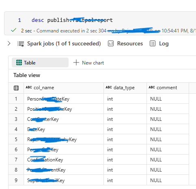Select row number 9 in the table
This screenshot has height=189, width=196.
(16, 180)
